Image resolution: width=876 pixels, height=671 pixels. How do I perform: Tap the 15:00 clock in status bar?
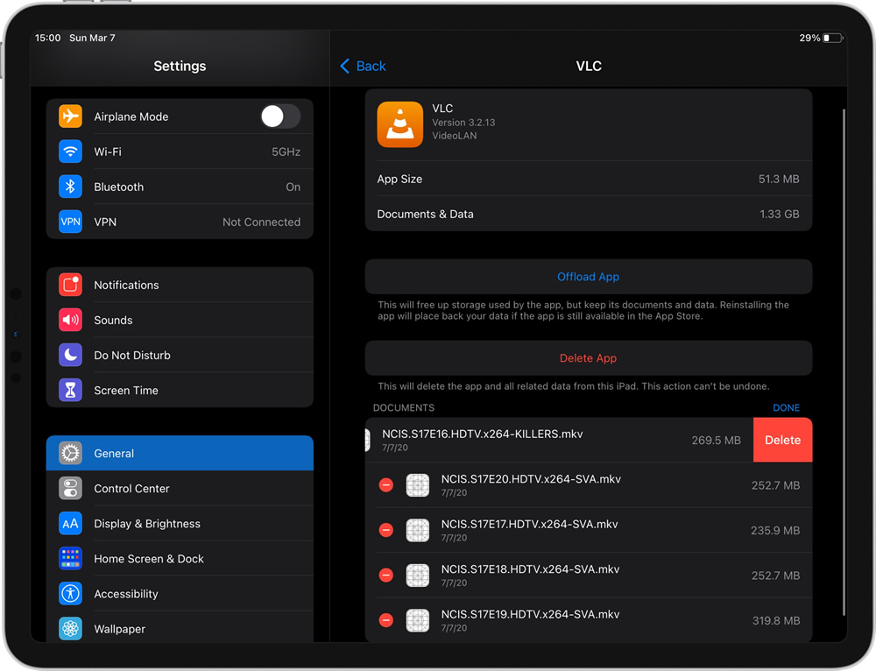[x=47, y=38]
